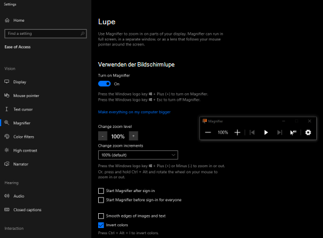This screenshot has height=238, width=323.
Task: Click in the Find a setting field
Action: click(x=45, y=34)
